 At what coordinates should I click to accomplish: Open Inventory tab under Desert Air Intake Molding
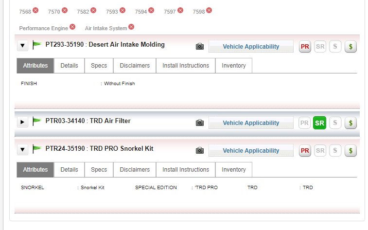pyautogui.click(x=234, y=66)
